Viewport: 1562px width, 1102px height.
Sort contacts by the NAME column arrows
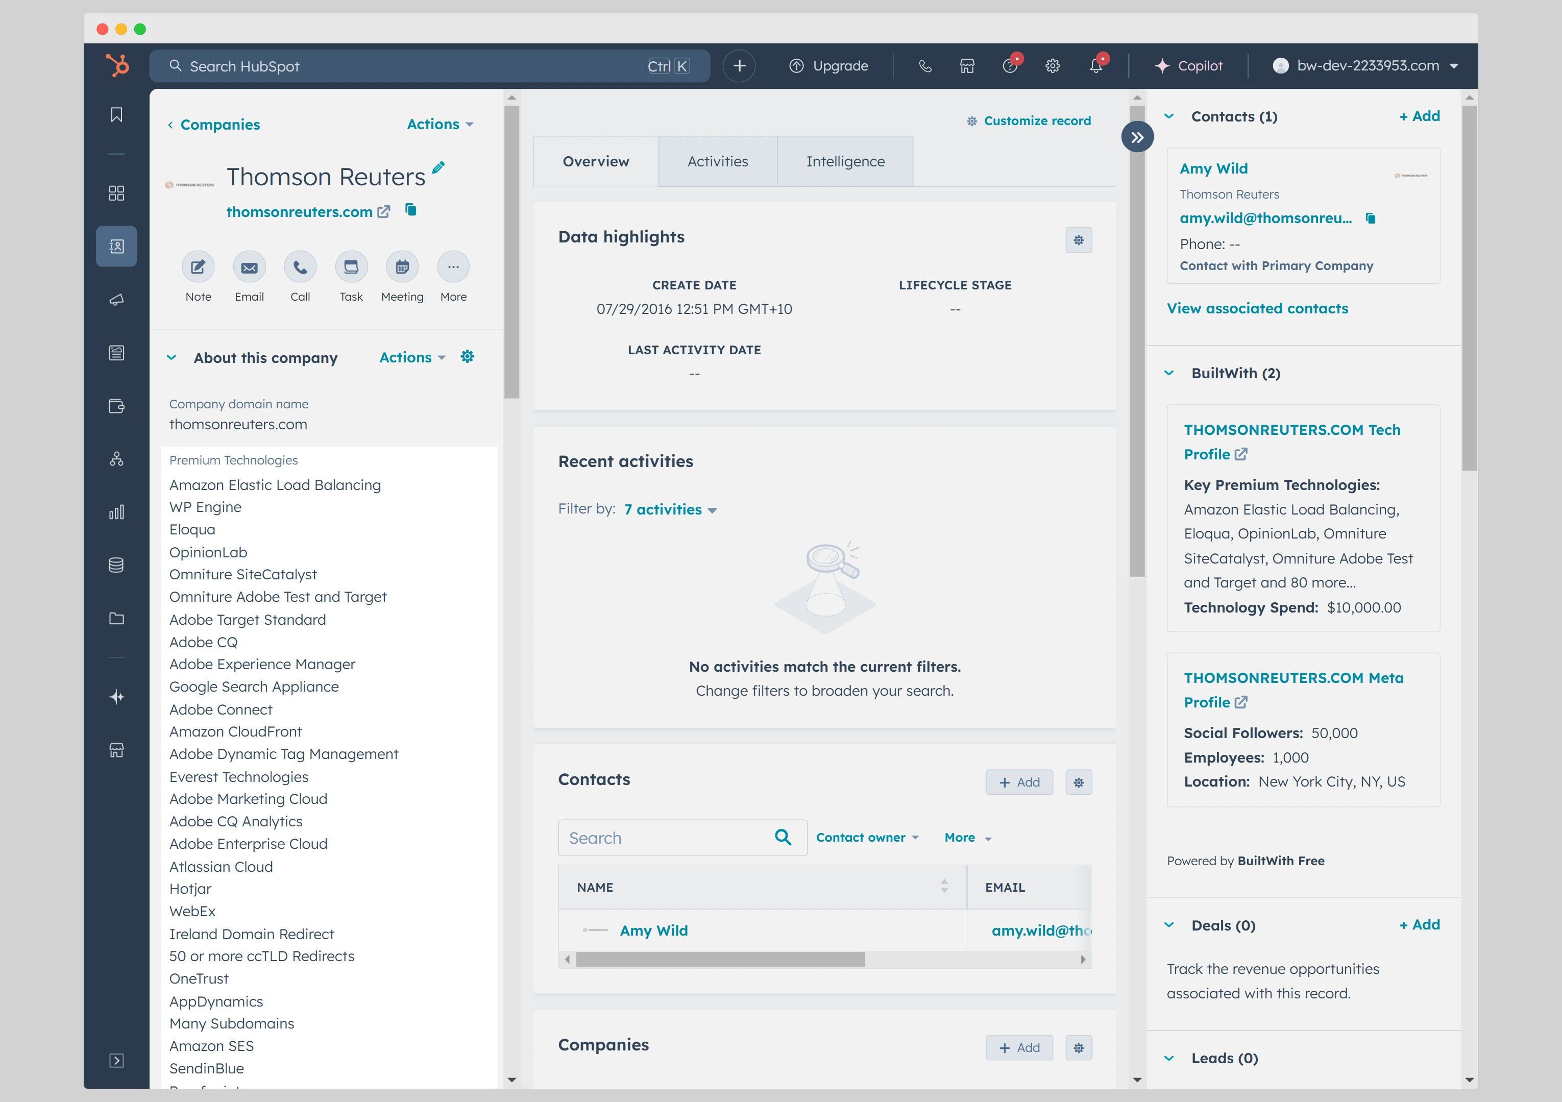[944, 887]
